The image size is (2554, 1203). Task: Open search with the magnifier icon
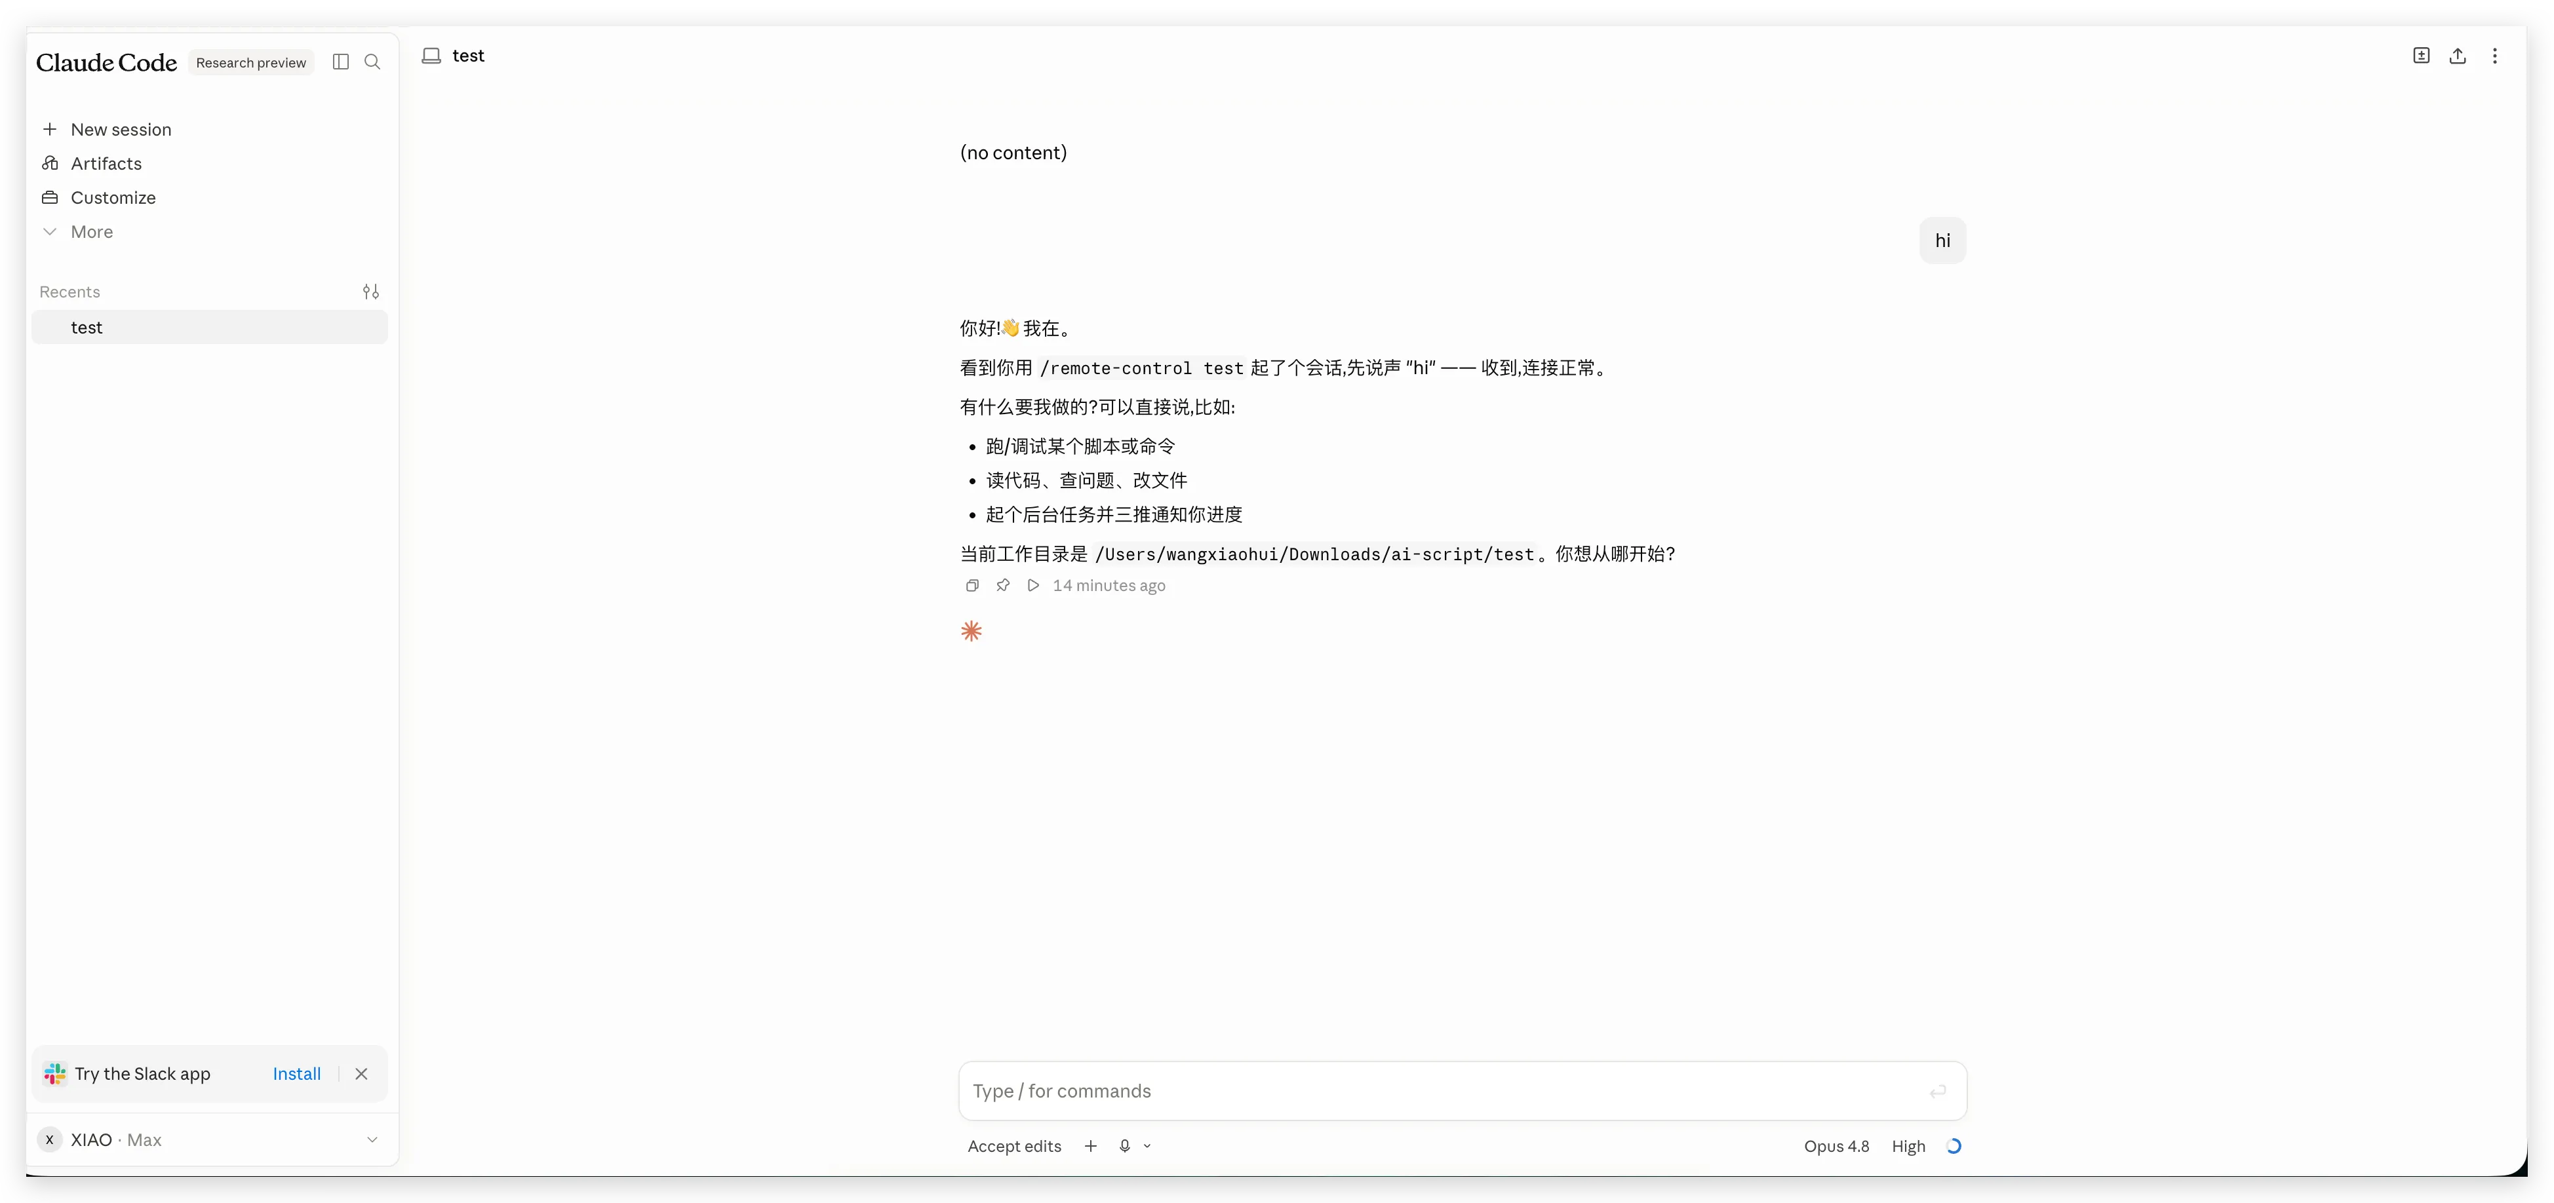tap(373, 62)
